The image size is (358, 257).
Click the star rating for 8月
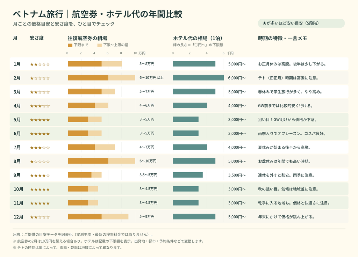point(40,161)
